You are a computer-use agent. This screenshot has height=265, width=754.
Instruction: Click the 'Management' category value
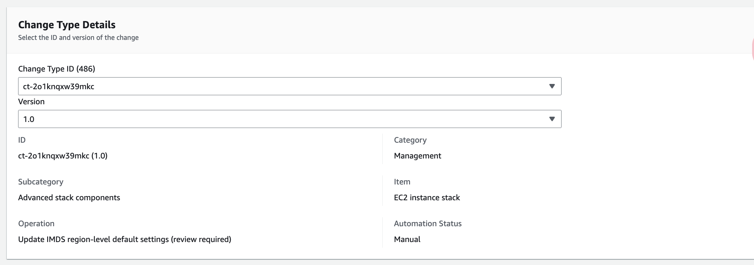(x=417, y=156)
